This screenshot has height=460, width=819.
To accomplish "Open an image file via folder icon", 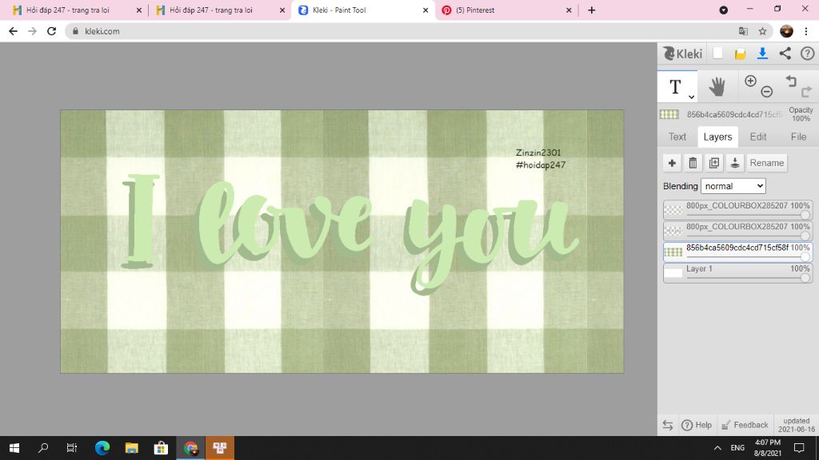I will (x=741, y=54).
